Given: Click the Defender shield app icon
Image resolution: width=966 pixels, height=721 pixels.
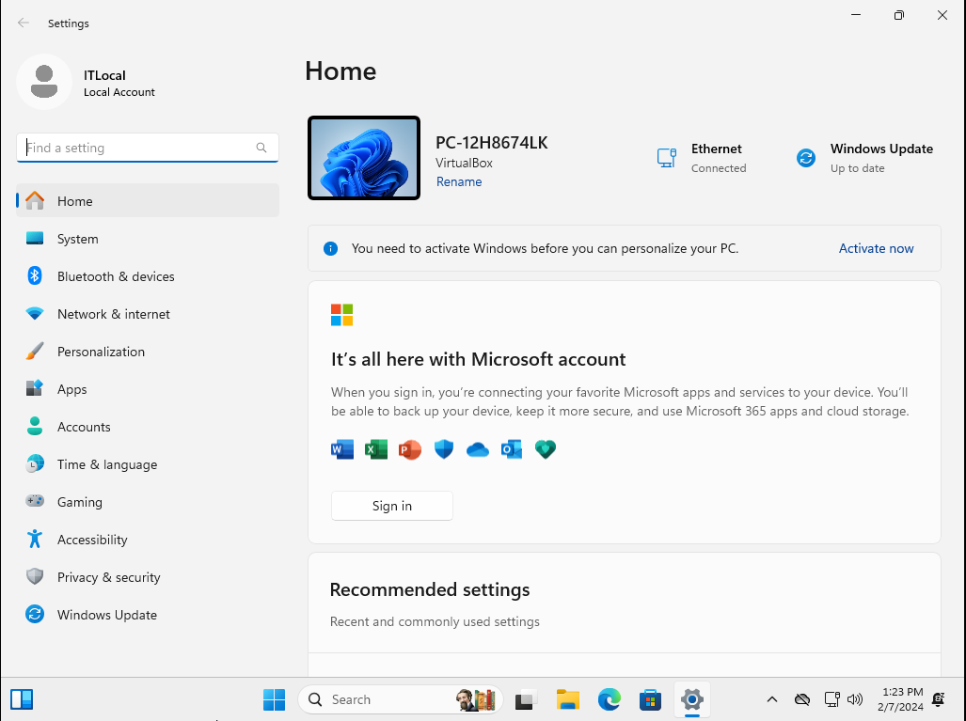Looking at the screenshot, I should coord(444,449).
